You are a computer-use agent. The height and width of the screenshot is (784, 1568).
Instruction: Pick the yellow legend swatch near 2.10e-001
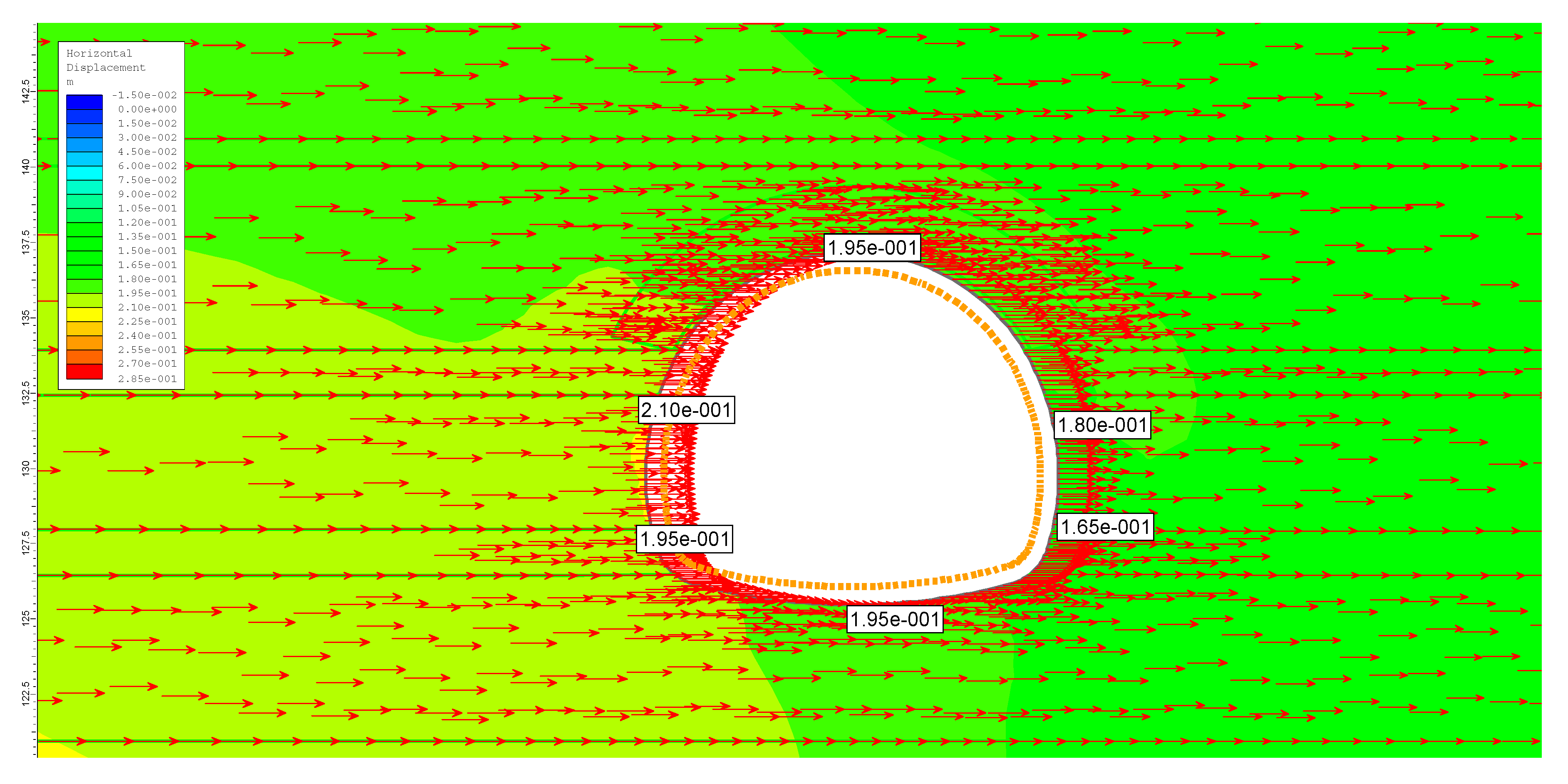coord(84,314)
